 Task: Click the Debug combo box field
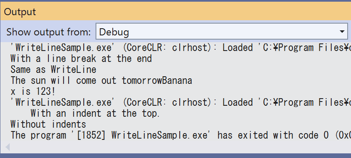222,31
